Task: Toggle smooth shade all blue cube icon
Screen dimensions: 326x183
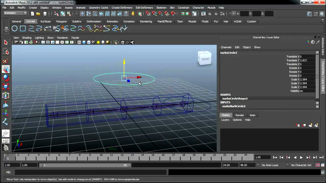Action: click(x=84, y=42)
